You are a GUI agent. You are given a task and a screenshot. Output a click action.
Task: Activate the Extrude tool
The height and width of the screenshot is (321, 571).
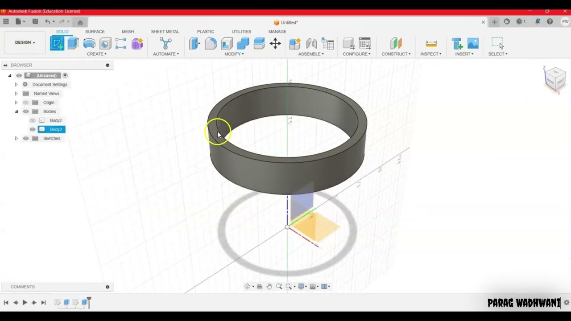(73, 43)
